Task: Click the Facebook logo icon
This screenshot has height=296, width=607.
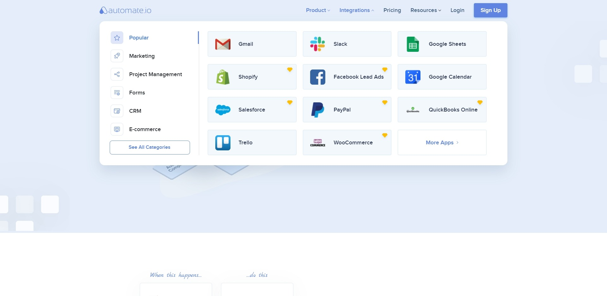Action: 318,77
